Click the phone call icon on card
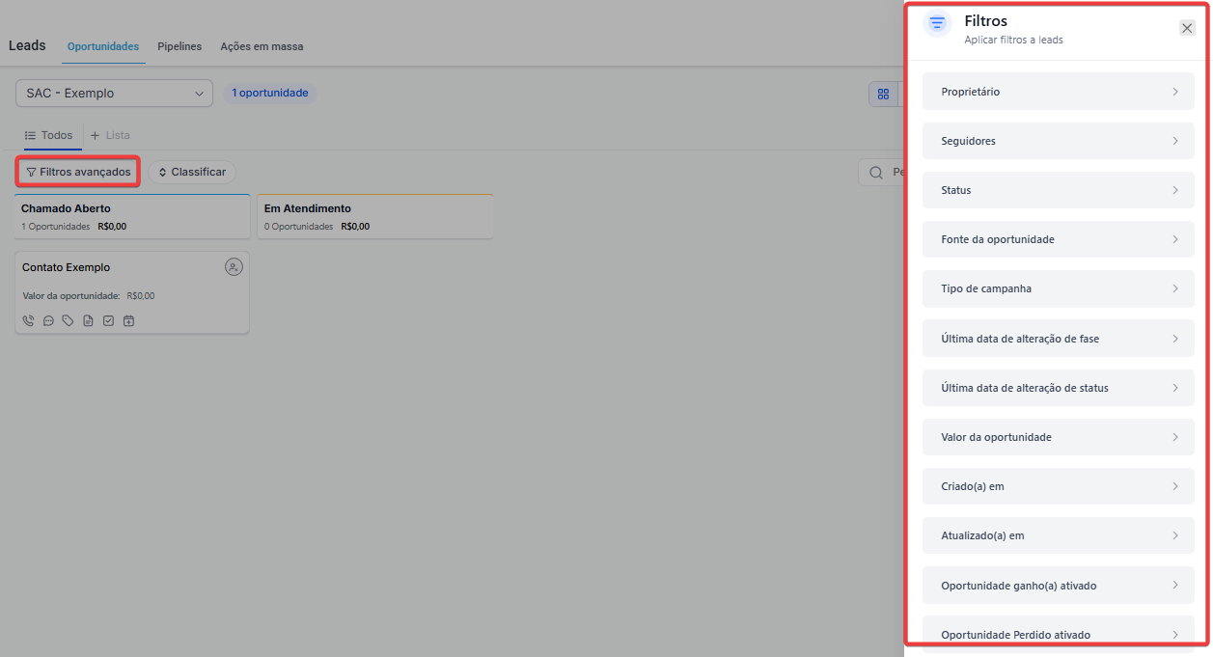 (x=28, y=320)
